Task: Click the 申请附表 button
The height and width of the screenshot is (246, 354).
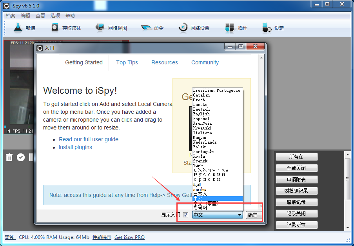Action: (296, 179)
